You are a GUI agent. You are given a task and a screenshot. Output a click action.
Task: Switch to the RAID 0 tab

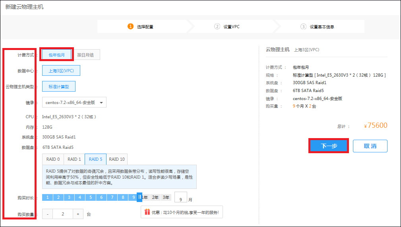(x=53, y=159)
